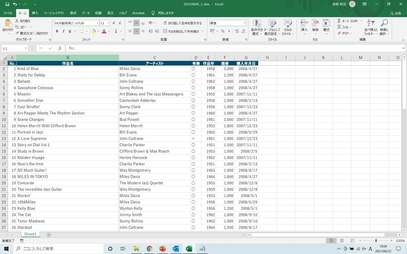Click the Increase Font Size icon
The height and width of the screenshot is (254, 407).
click(114, 23)
